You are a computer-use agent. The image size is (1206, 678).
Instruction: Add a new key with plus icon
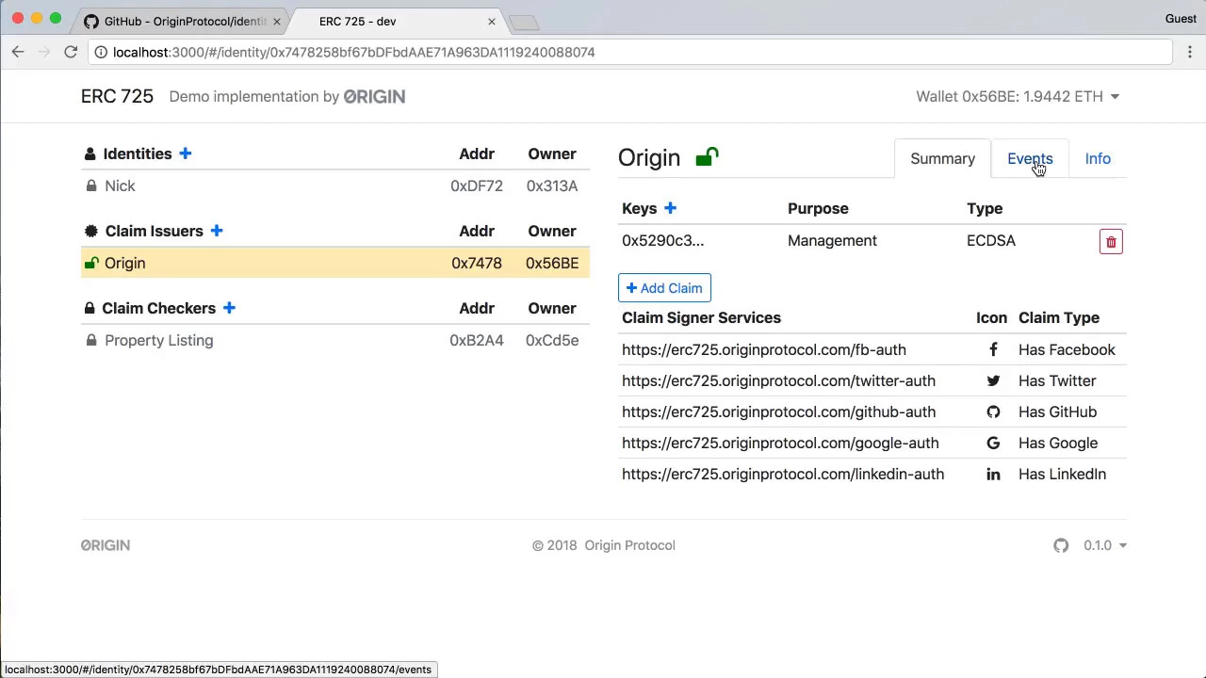point(670,208)
